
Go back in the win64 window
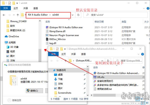[4, 15]
